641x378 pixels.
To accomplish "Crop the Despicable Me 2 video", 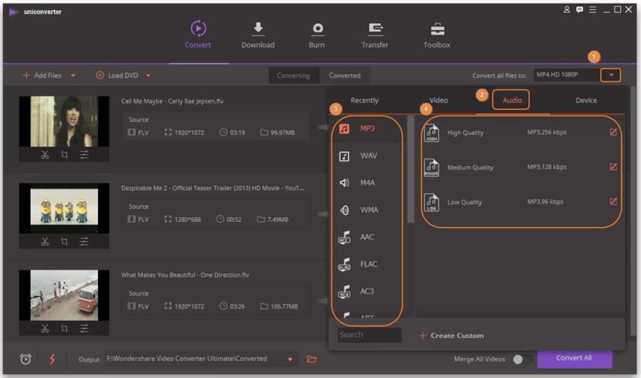I will pyautogui.click(x=64, y=241).
